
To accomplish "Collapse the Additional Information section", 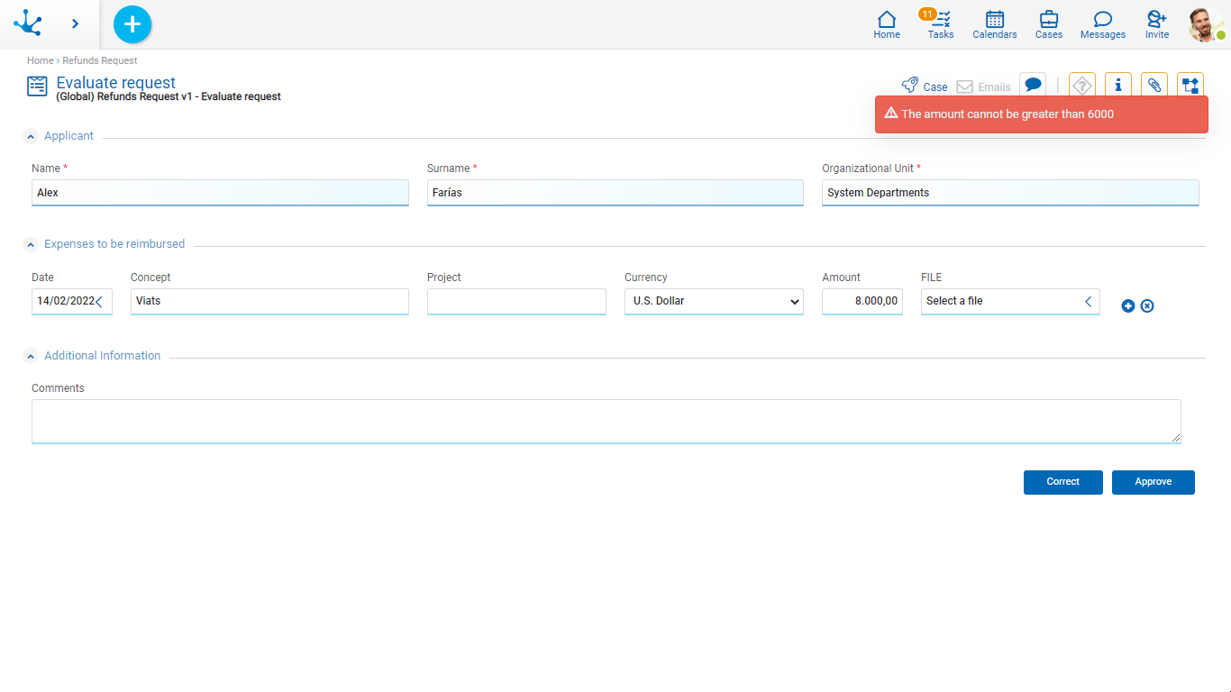I will click(x=31, y=356).
